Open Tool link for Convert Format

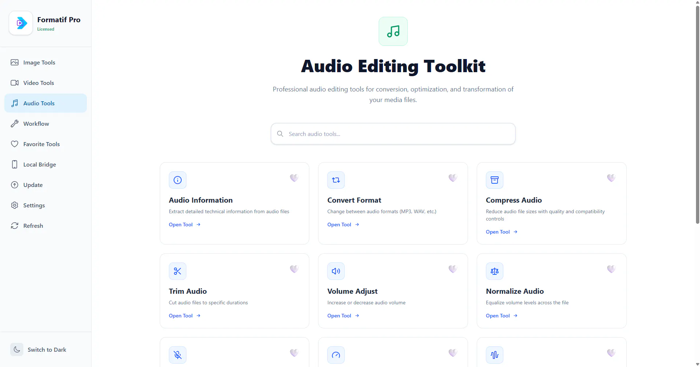(343, 225)
